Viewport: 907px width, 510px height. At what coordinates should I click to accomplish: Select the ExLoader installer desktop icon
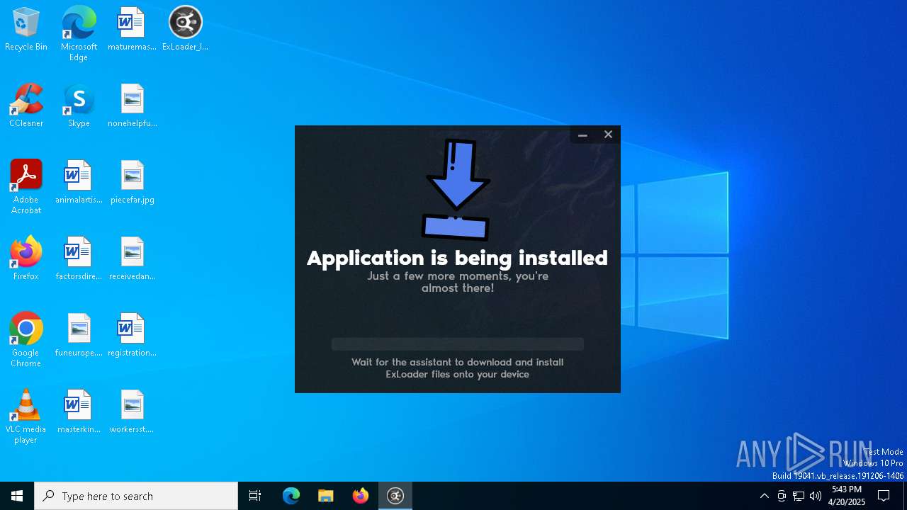click(185, 29)
